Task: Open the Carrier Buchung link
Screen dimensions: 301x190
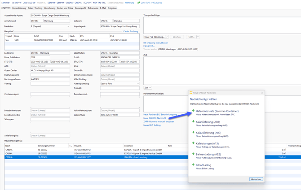Action: click(131, 31)
